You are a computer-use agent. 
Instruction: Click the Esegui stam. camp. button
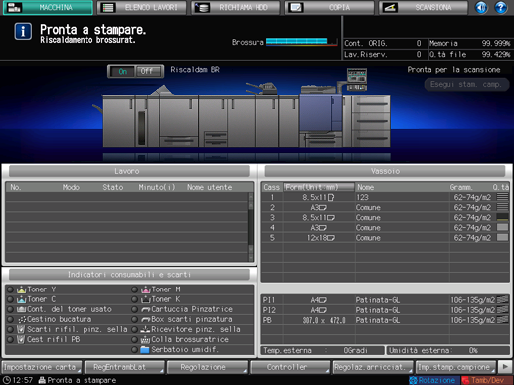point(466,84)
